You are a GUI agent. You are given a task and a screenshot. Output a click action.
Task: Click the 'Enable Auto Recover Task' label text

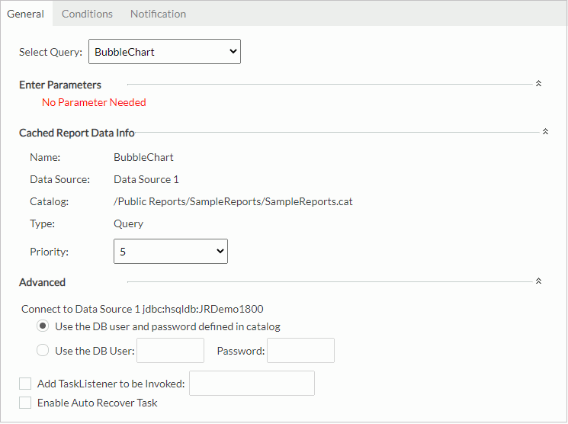(97, 403)
